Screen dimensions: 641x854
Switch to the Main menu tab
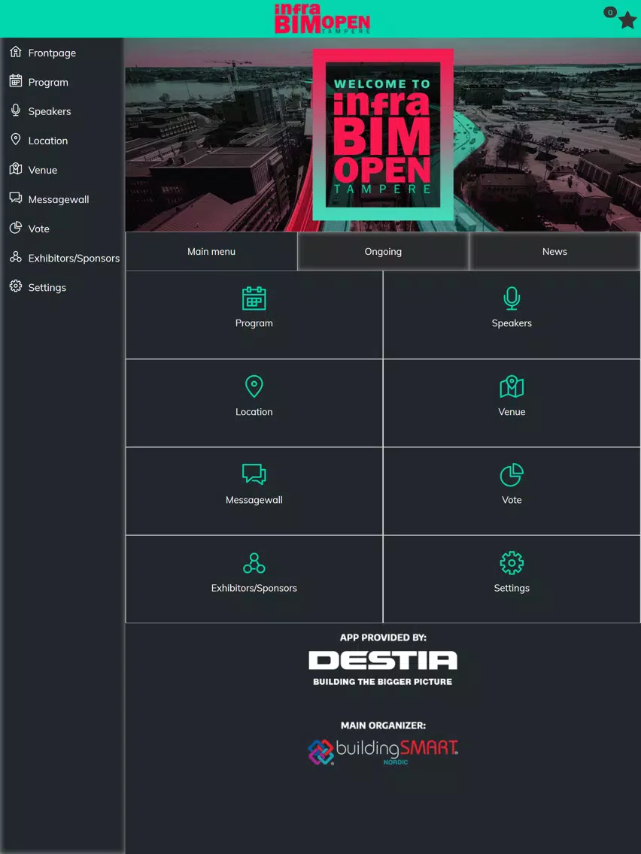coord(211,251)
